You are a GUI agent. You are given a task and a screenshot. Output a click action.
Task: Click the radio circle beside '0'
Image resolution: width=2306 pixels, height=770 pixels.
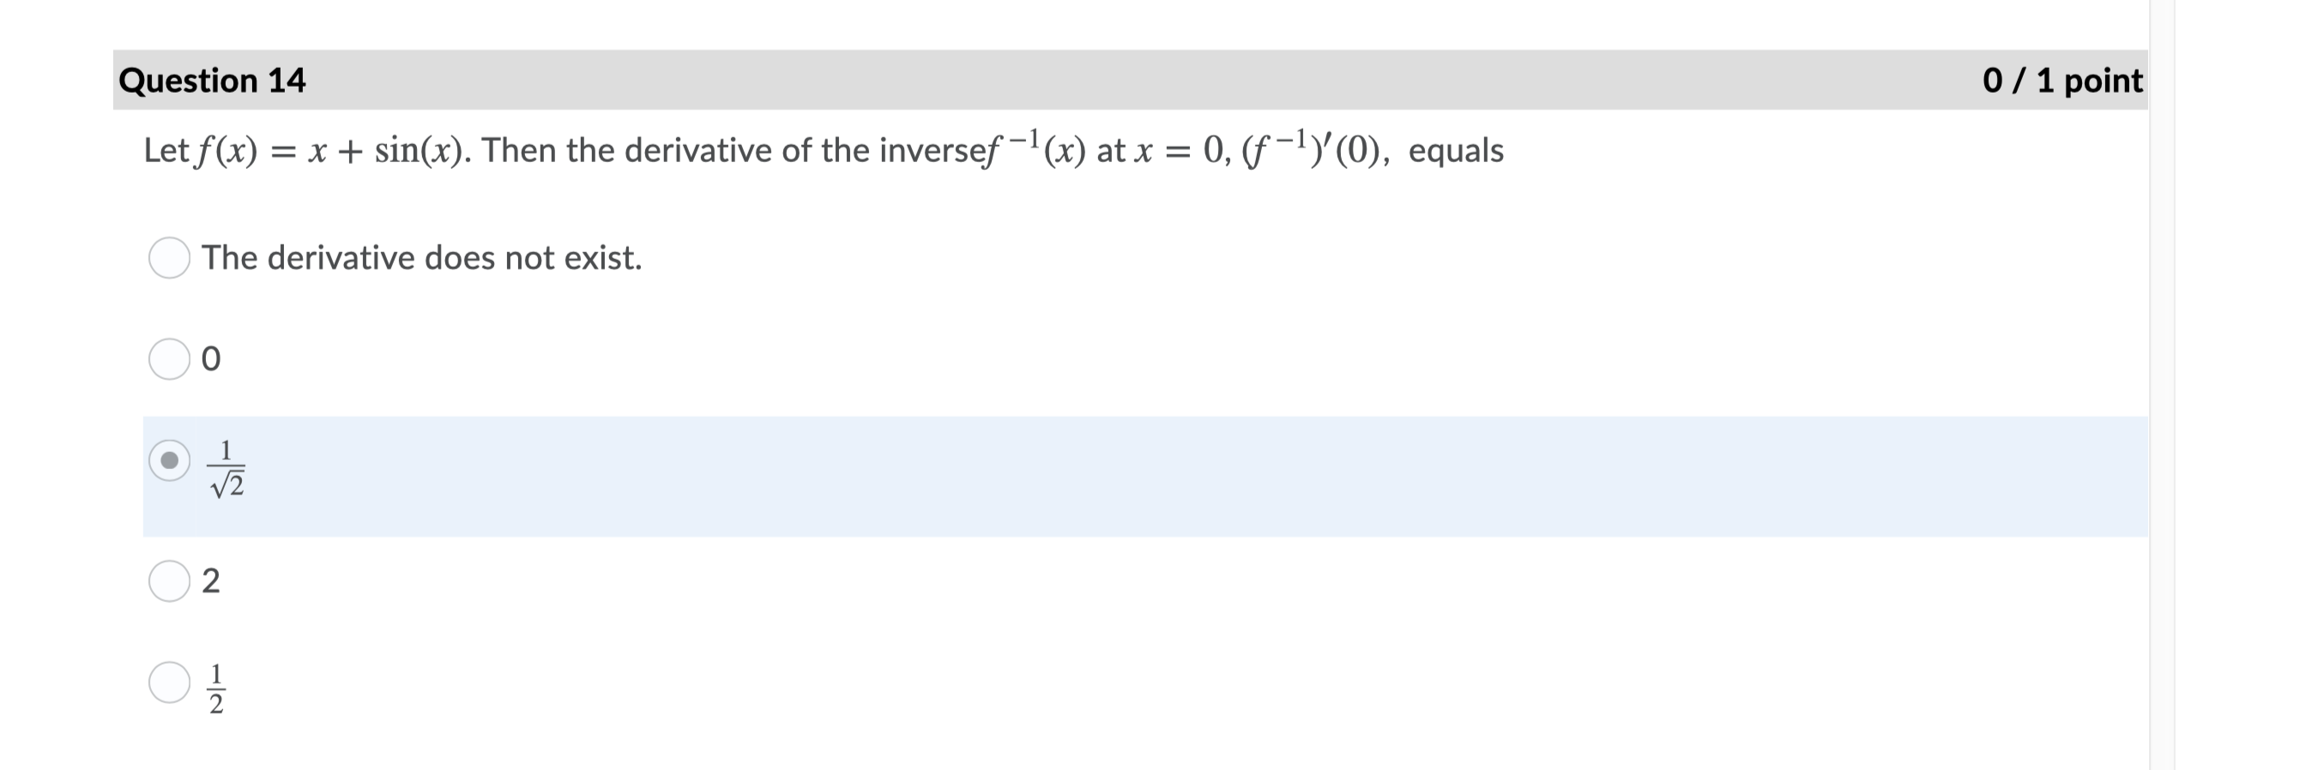(170, 358)
